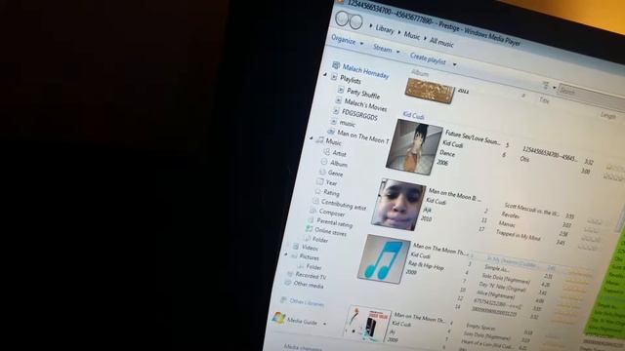Collapse the Playlists tree node
Viewport: 625px width, 351px height.
coord(325,74)
